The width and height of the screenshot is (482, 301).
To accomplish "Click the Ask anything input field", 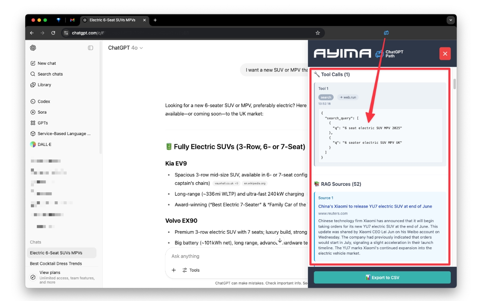I will 237,256.
